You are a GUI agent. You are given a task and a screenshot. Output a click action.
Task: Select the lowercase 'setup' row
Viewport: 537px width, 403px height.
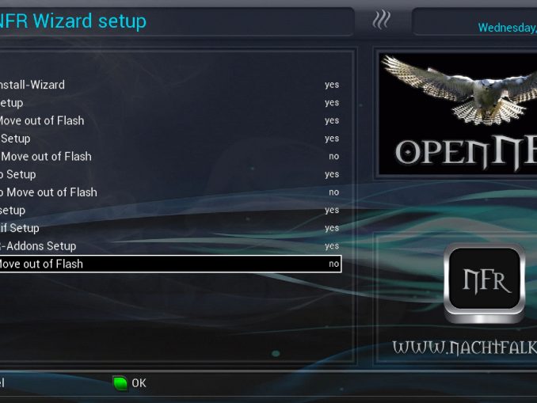point(169,211)
